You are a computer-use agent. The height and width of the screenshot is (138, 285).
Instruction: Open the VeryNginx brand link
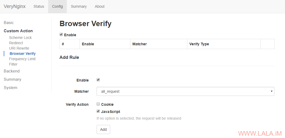click(15, 7)
